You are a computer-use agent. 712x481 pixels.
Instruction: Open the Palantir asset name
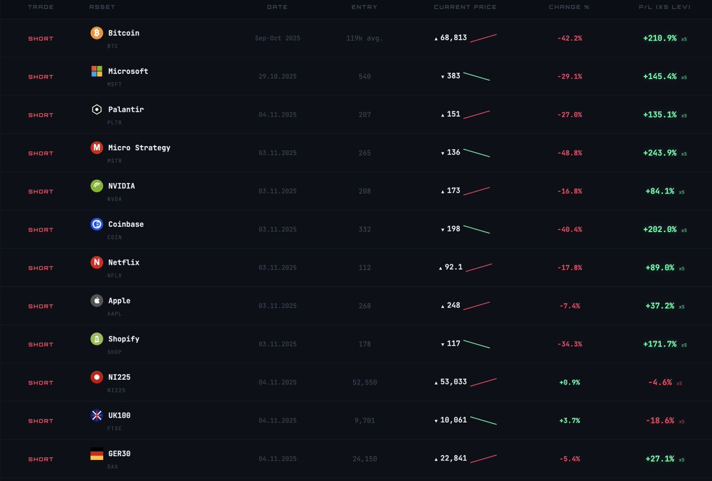pyautogui.click(x=126, y=110)
